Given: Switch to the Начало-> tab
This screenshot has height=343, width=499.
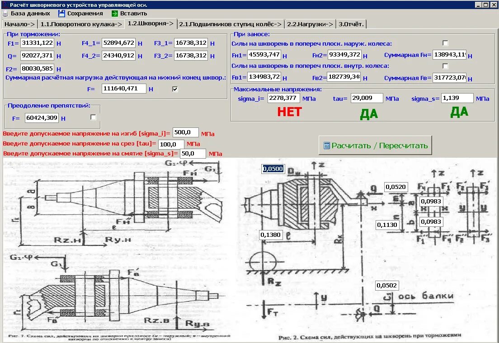Looking at the screenshot, I should (20, 24).
